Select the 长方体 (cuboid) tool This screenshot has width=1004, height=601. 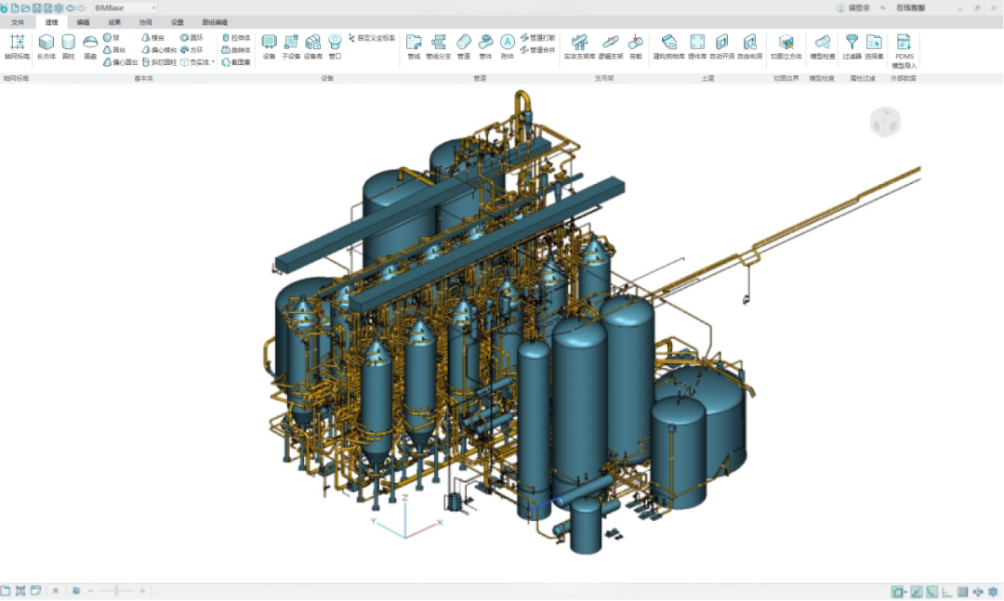(46, 43)
